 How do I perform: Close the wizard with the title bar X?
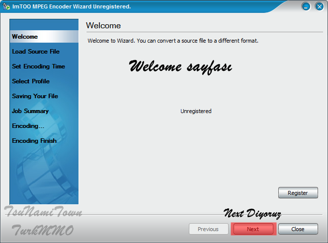click(x=319, y=6)
